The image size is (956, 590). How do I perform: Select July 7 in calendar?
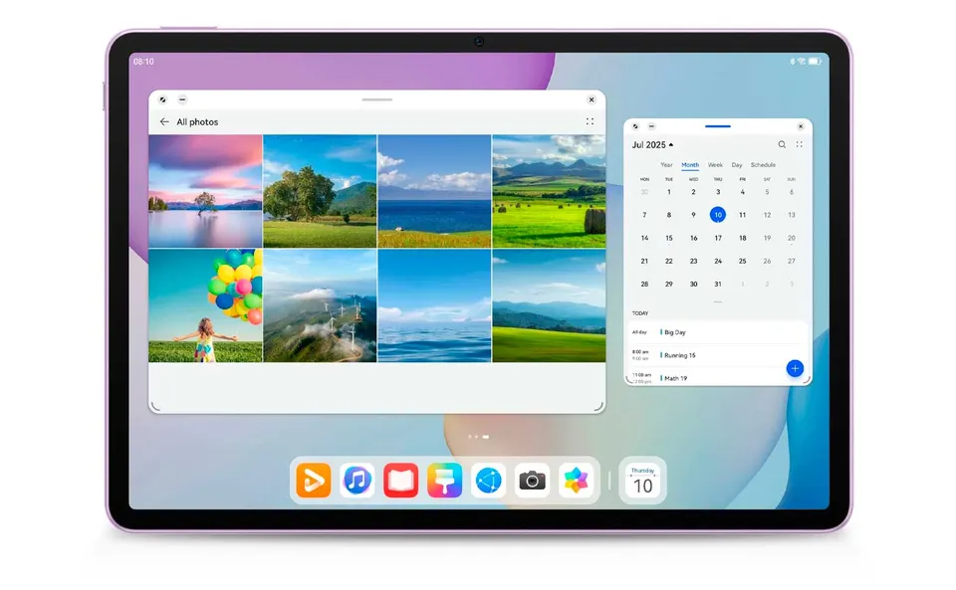coord(644,215)
